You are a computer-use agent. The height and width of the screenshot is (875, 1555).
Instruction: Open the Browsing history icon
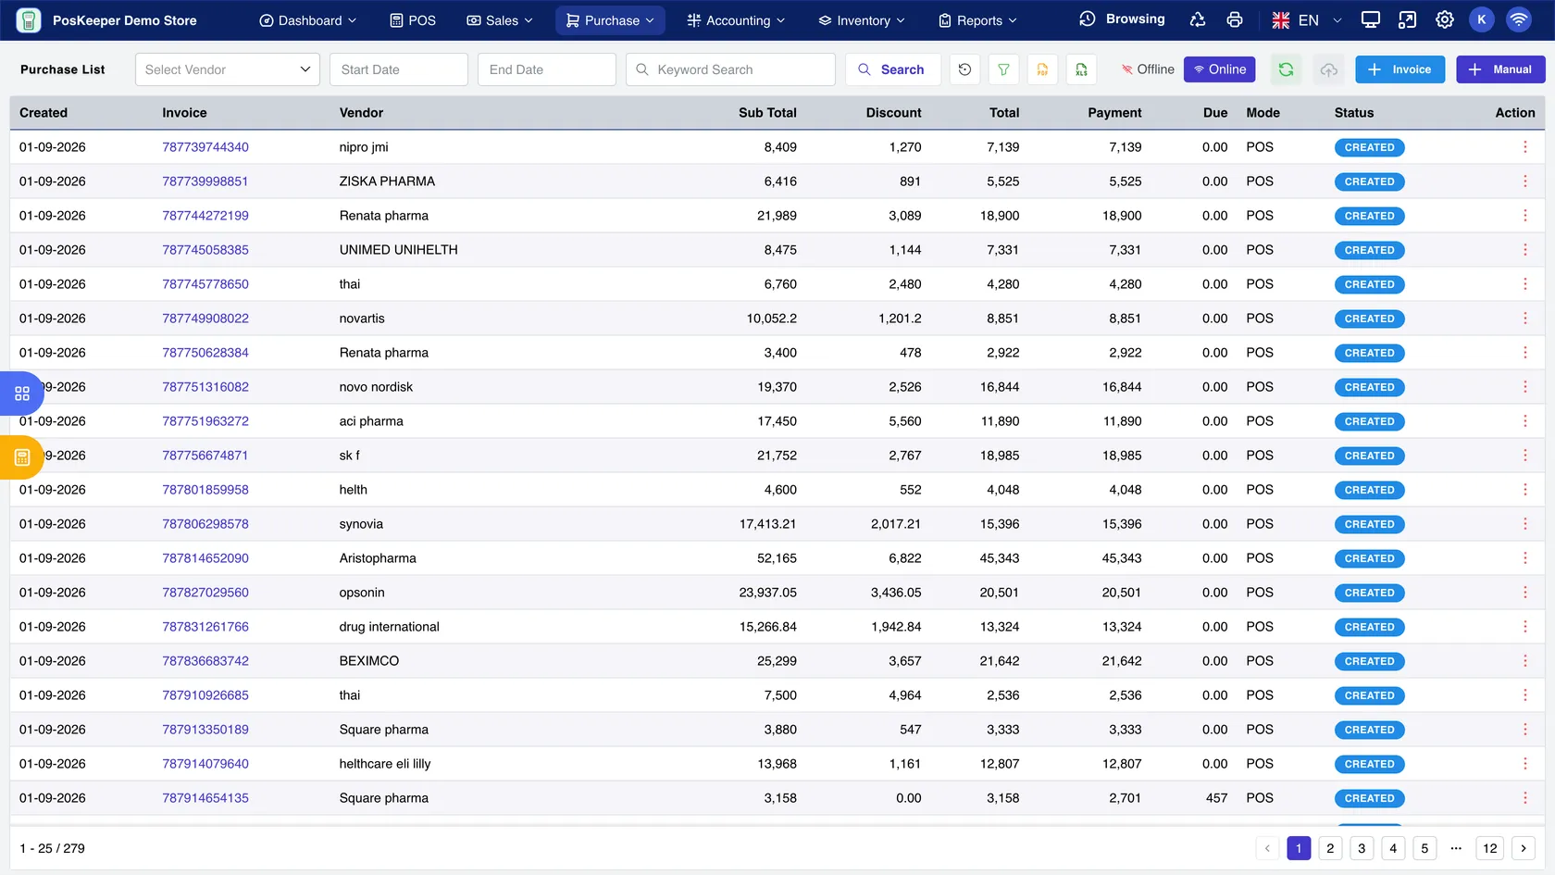coord(1088,19)
